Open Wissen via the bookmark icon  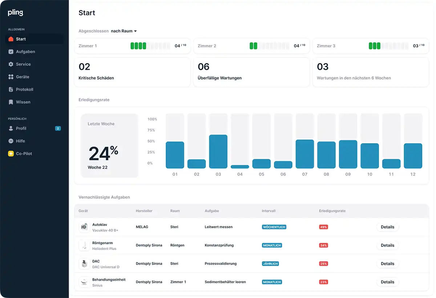[11, 102]
